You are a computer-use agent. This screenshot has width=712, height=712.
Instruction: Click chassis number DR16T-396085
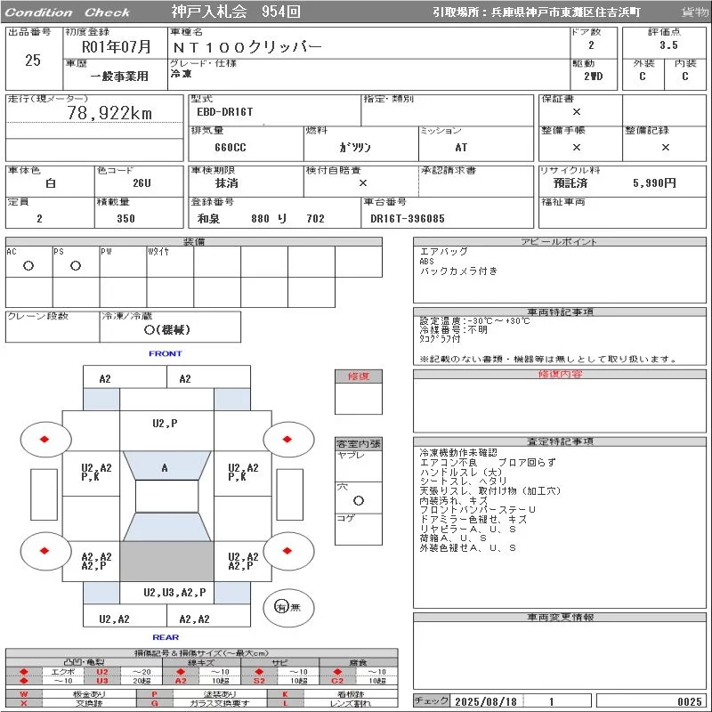pos(408,218)
